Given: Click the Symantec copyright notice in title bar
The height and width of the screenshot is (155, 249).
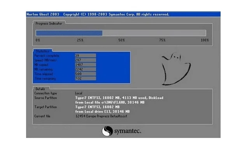Looking at the screenshot, I should tap(116, 14).
